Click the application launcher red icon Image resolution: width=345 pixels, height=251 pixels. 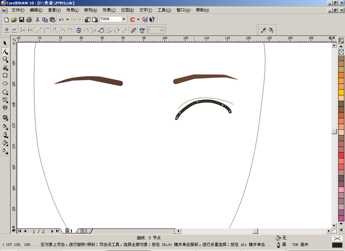(133, 20)
